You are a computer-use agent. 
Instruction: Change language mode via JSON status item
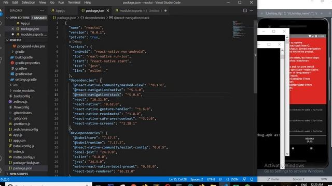pos(232,179)
